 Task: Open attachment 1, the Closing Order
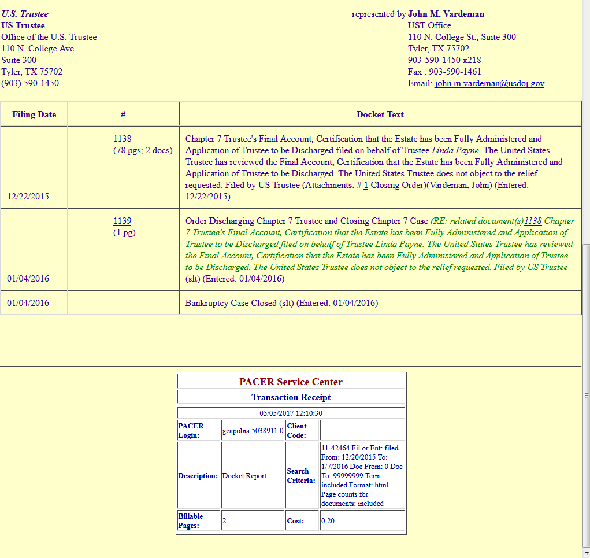pyautogui.click(x=365, y=185)
